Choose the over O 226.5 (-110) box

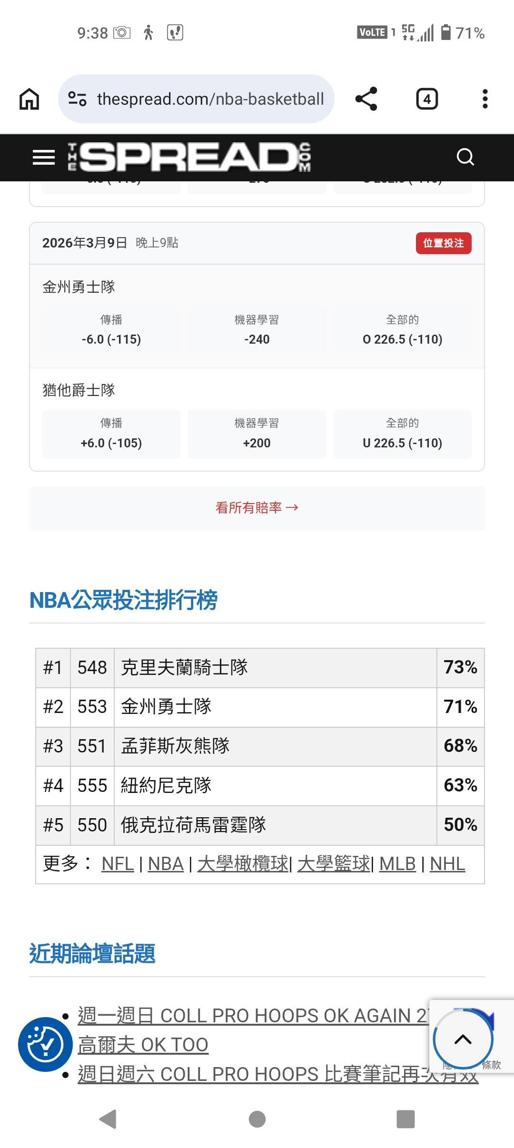point(403,331)
